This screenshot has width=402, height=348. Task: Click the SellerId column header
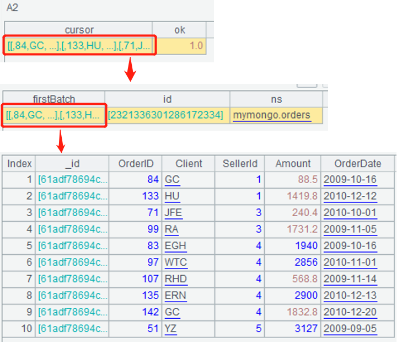coord(240,163)
